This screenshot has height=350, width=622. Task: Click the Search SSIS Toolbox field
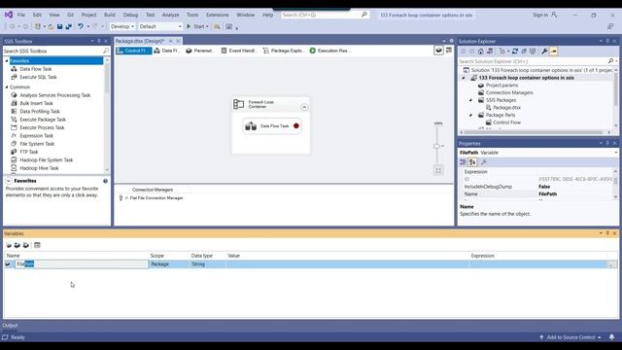click(53, 51)
